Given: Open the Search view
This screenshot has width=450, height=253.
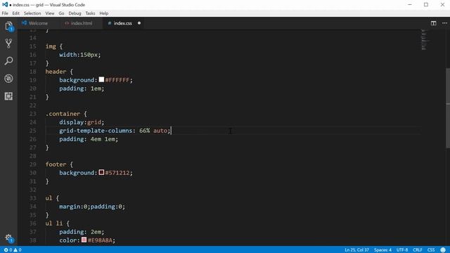Looking at the screenshot, I should click(x=8, y=60).
